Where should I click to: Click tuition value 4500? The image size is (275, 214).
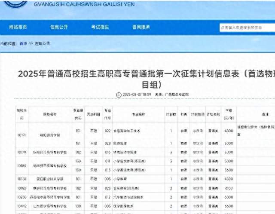pyautogui.click(x=229, y=179)
